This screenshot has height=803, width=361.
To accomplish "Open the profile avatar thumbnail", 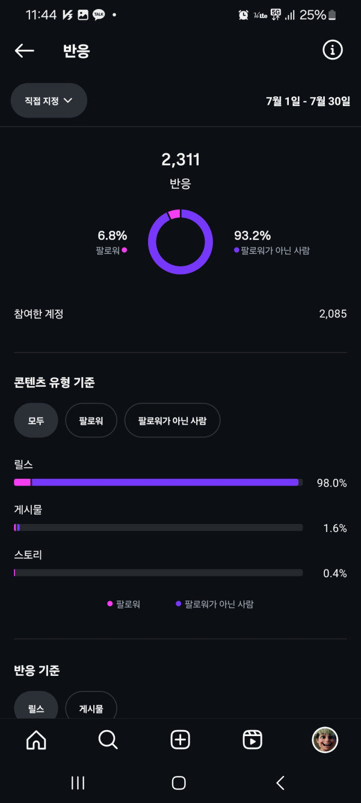I will pos(325,740).
